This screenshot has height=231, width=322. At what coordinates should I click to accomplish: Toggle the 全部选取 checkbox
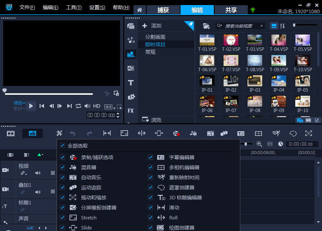(62, 146)
